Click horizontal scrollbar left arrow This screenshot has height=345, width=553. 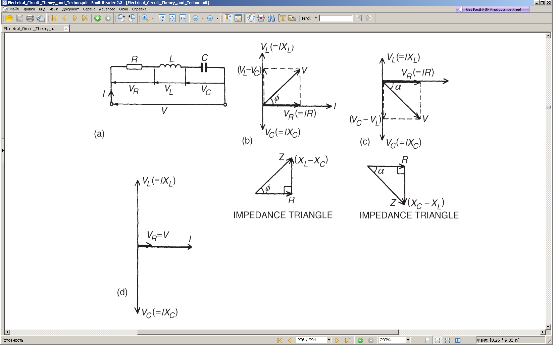click(x=7, y=332)
